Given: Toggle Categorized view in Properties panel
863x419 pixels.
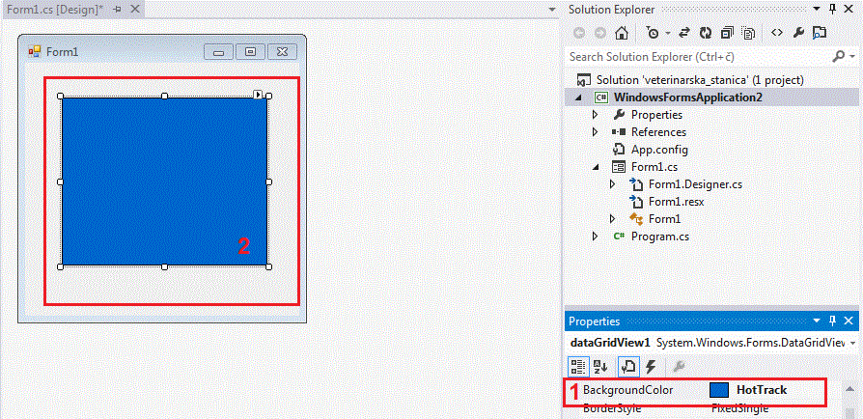Looking at the screenshot, I should 577,367.
